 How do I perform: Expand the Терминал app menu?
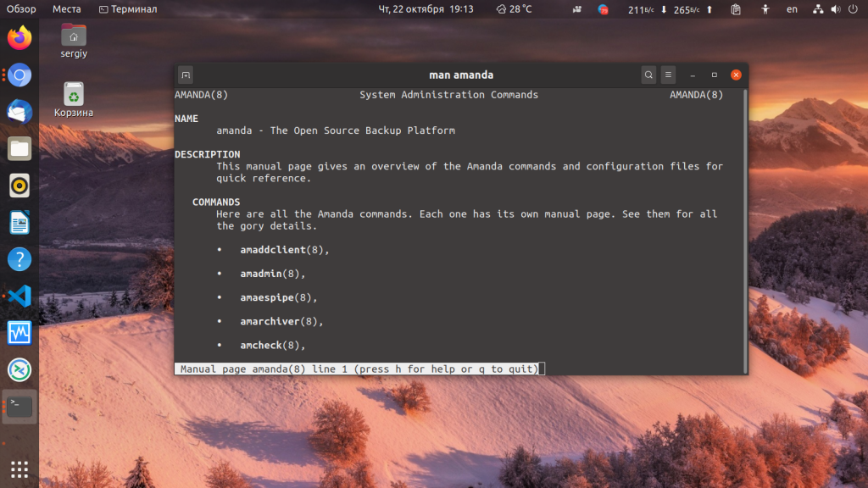pos(128,8)
